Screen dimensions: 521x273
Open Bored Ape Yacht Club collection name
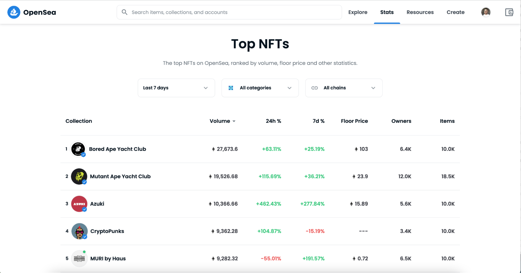coord(118,149)
